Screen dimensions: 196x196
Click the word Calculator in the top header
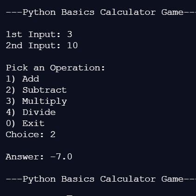[x=128, y=12]
